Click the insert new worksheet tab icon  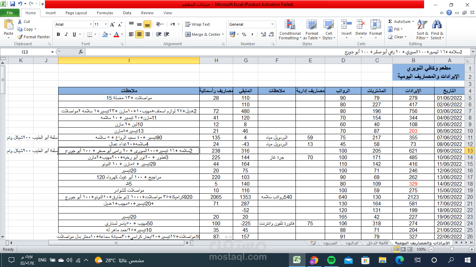coord(313,243)
